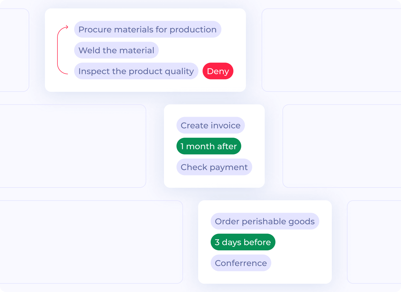The image size is (401, 292).
Task: Select empty placeholder right of perishable goods card
Action: pyautogui.click(x=374, y=242)
